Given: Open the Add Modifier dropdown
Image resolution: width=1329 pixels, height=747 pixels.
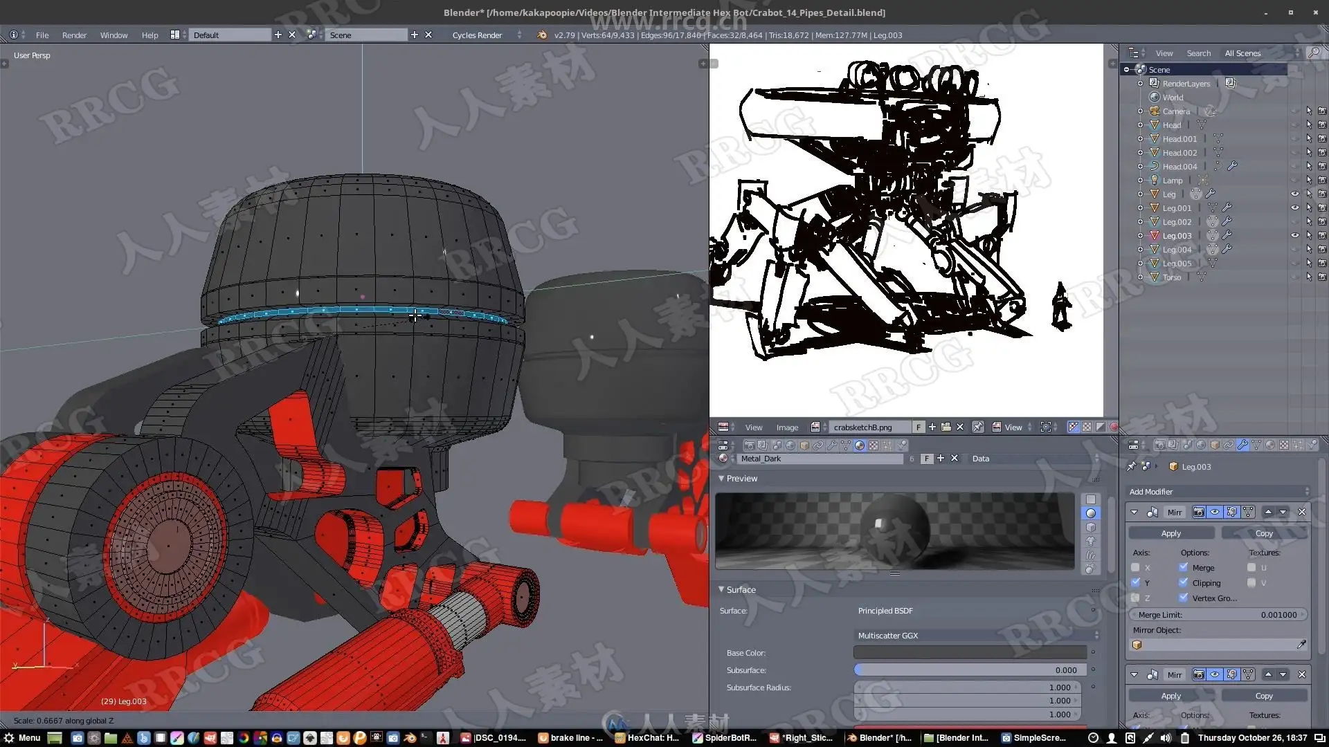Looking at the screenshot, I should click(x=1218, y=492).
